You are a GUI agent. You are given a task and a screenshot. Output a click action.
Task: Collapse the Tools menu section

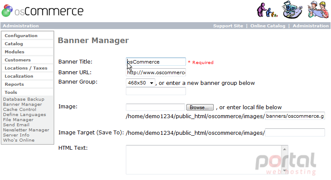pyautogui.click(x=27, y=92)
